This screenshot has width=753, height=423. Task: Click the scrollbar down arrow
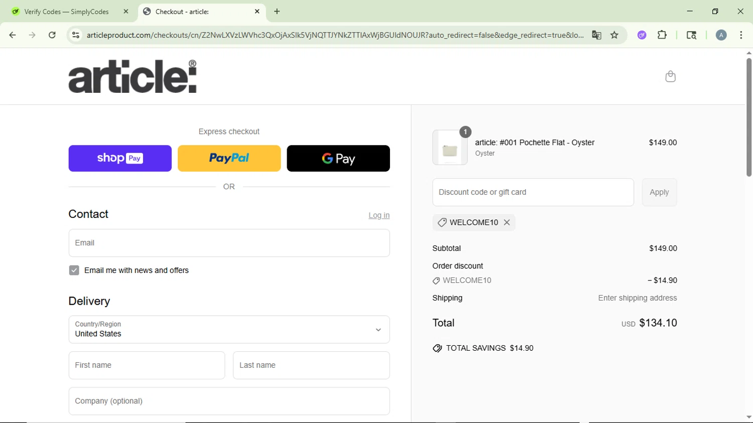[749, 417]
